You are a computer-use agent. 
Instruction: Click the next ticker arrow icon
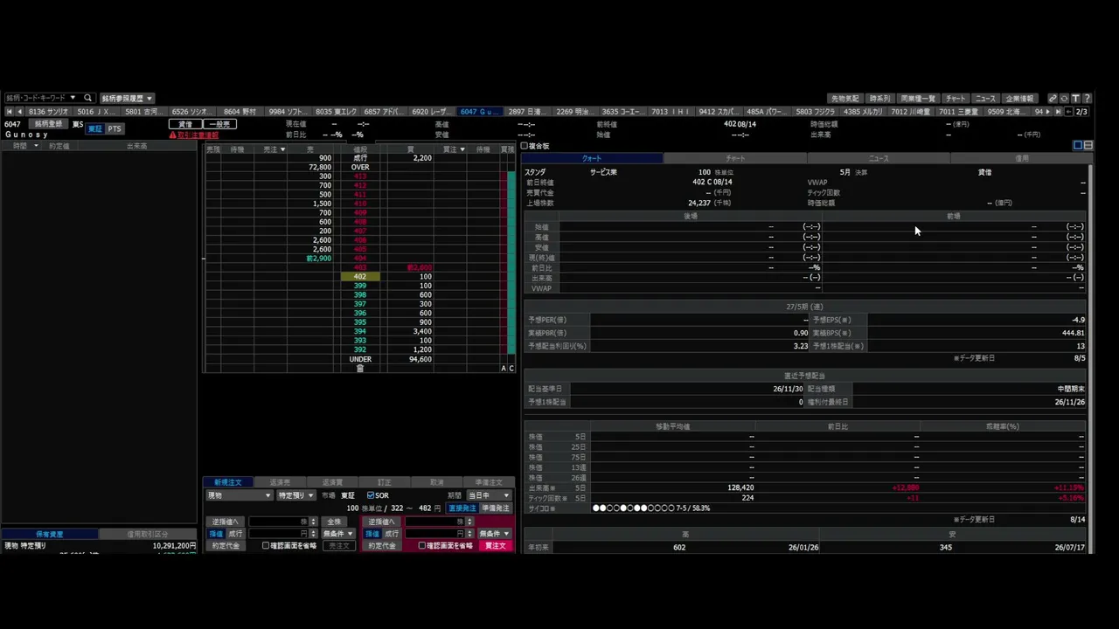(x=1048, y=112)
